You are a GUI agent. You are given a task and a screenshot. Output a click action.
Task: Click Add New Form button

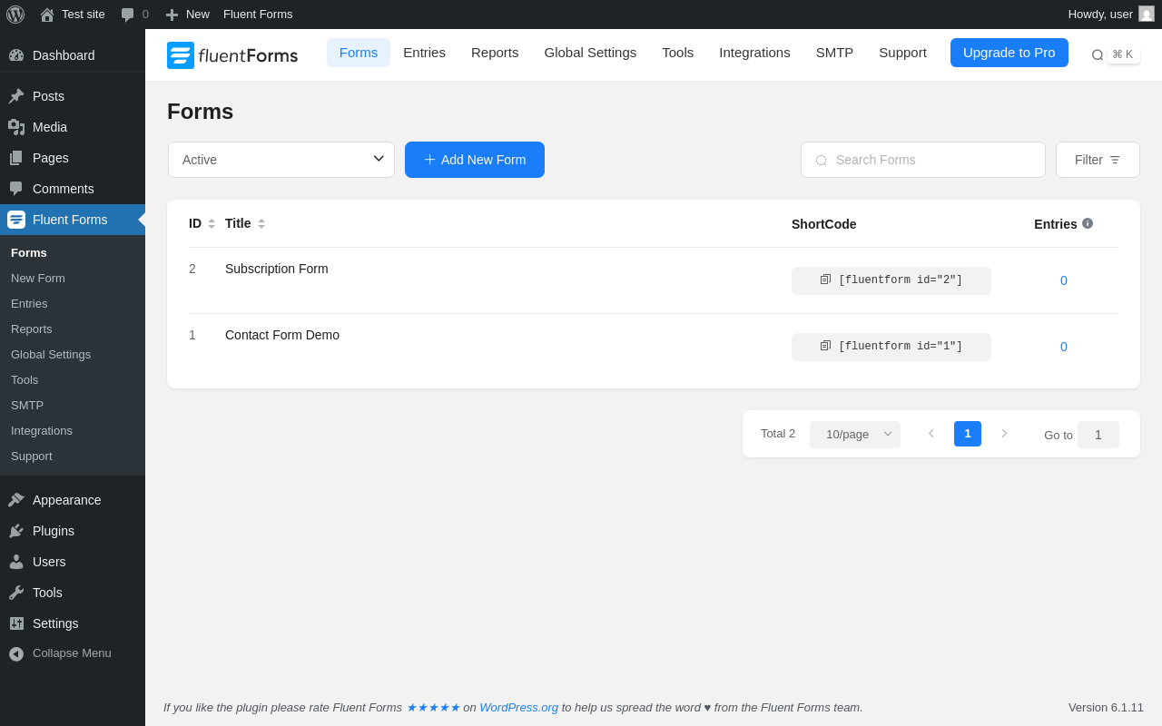point(475,160)
